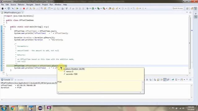Switch to the Javadoc view tab

tap(19, 80)
